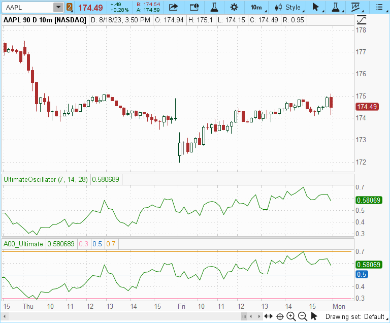This screenshot has height=323, width=390.
Task: Open Edit Studies flask icon in top toolbar
Action: point(214,8)
